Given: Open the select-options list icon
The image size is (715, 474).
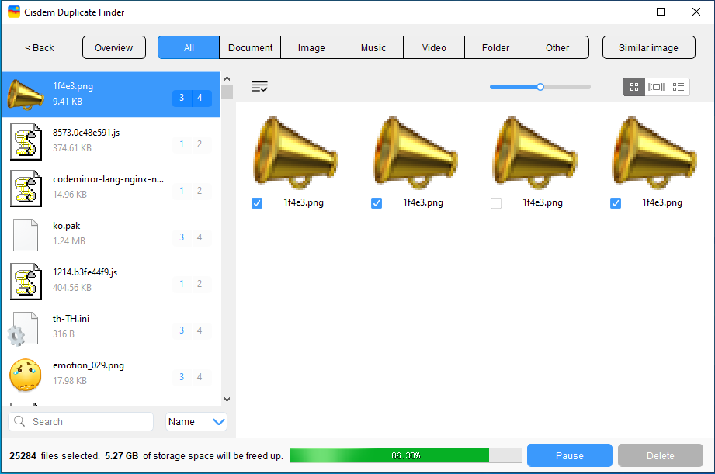Looking at the screenshot, I should tap(260, 86).
